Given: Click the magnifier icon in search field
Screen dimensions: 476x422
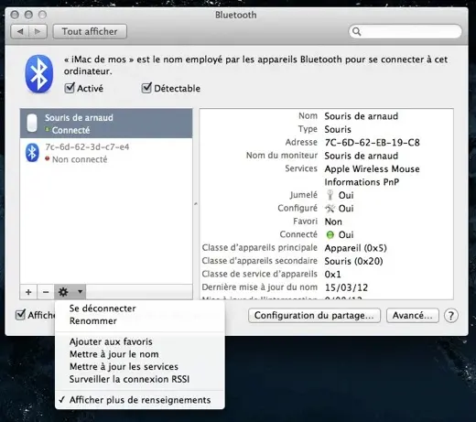Looking at the screenshot, I should pyautogui.click(x=356, y=31).
